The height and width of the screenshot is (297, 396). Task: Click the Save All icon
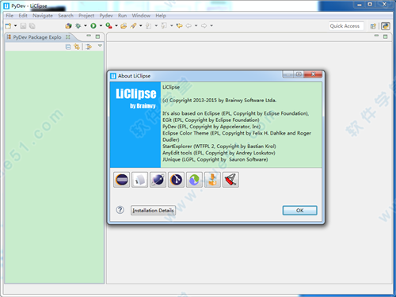pos(32,26)
